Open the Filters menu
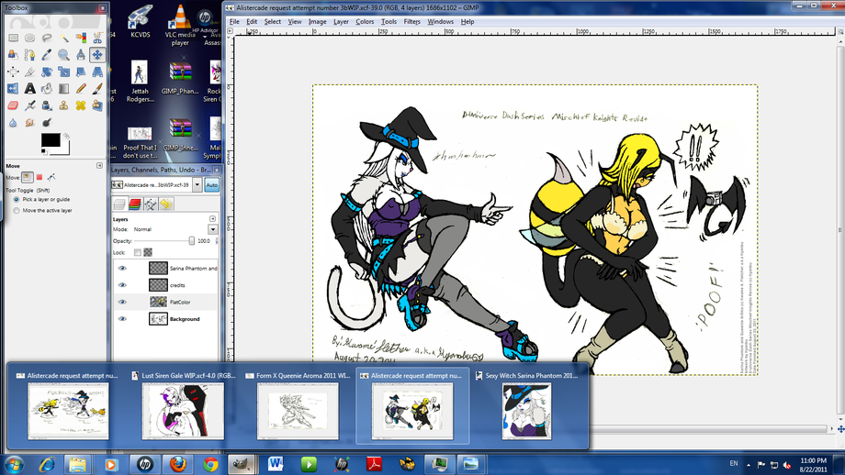Image resolution: width=845 pixels, height=475 pixels. coord(411,21)
